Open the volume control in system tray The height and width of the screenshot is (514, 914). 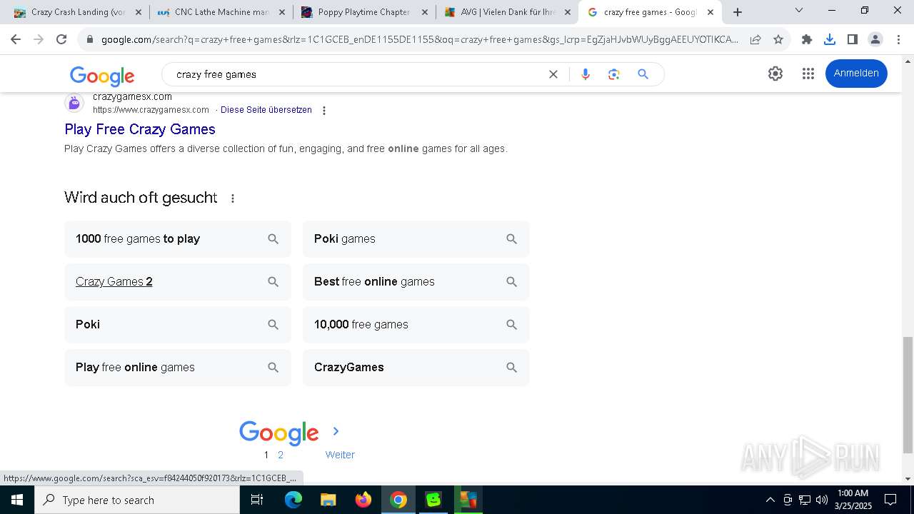tap(822, 500)
